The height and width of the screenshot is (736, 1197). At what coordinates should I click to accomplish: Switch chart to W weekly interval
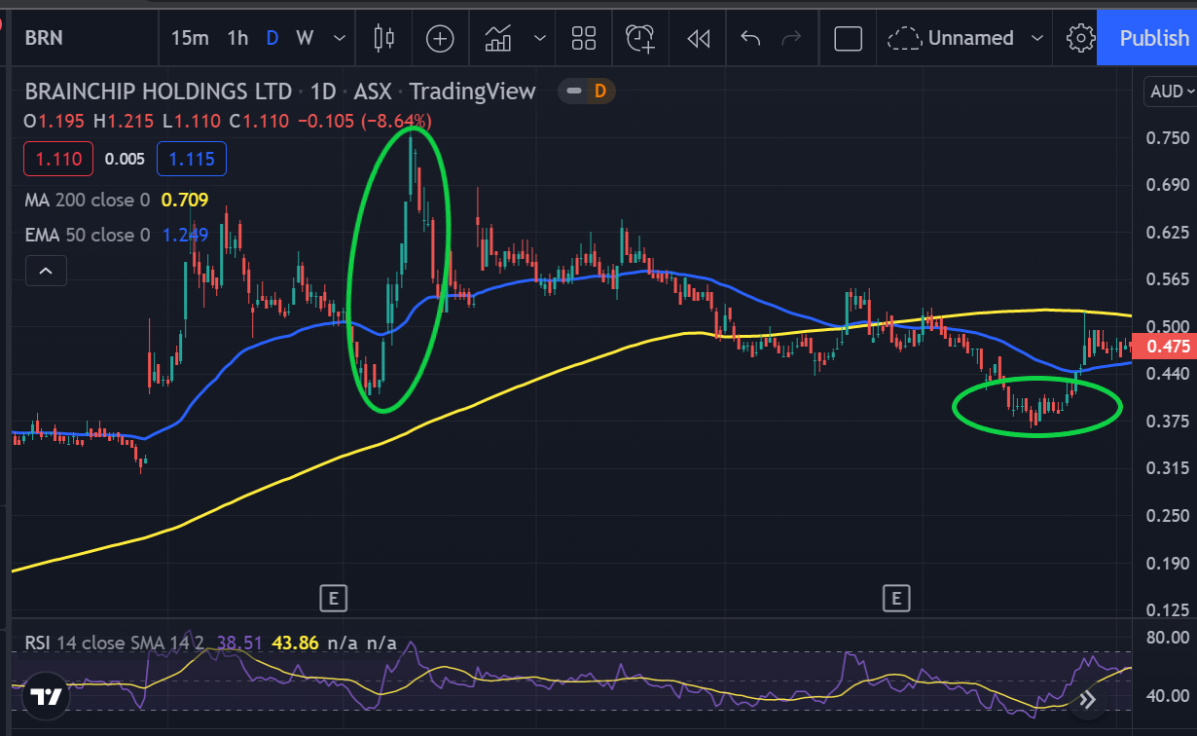point(305,38)
